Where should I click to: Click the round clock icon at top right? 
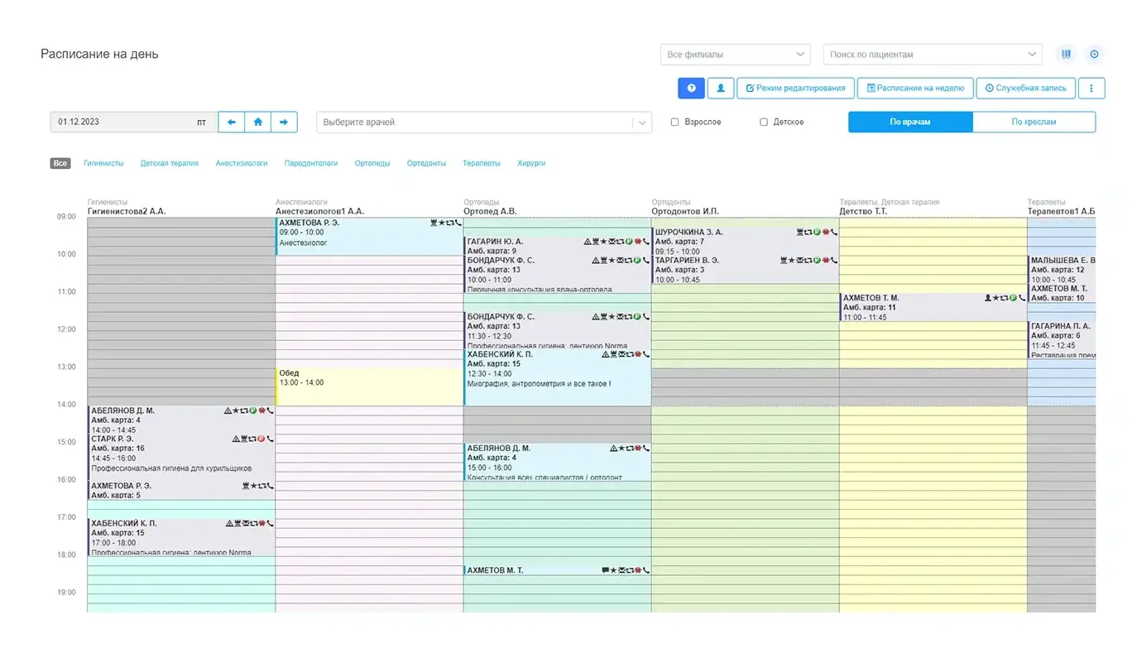[1094, 55]
